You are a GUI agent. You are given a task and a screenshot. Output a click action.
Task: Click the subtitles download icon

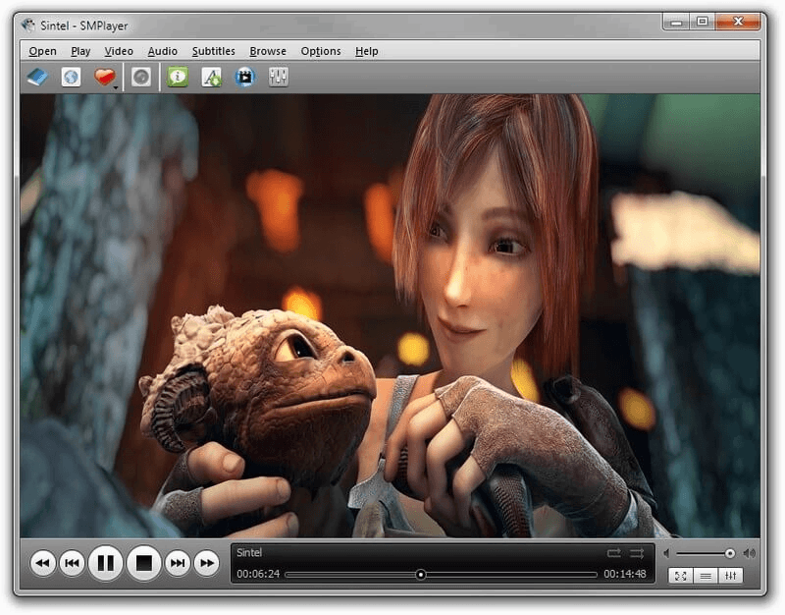pyautogui.click(x=211, y=78)
